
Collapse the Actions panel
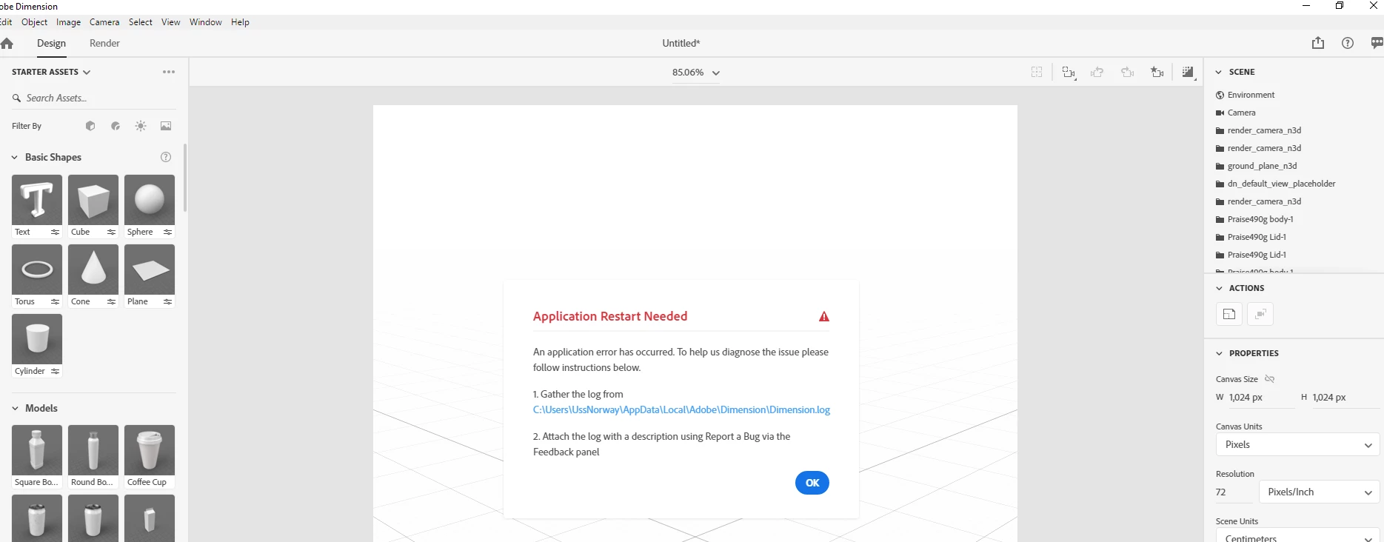[x=1219, y=288]
